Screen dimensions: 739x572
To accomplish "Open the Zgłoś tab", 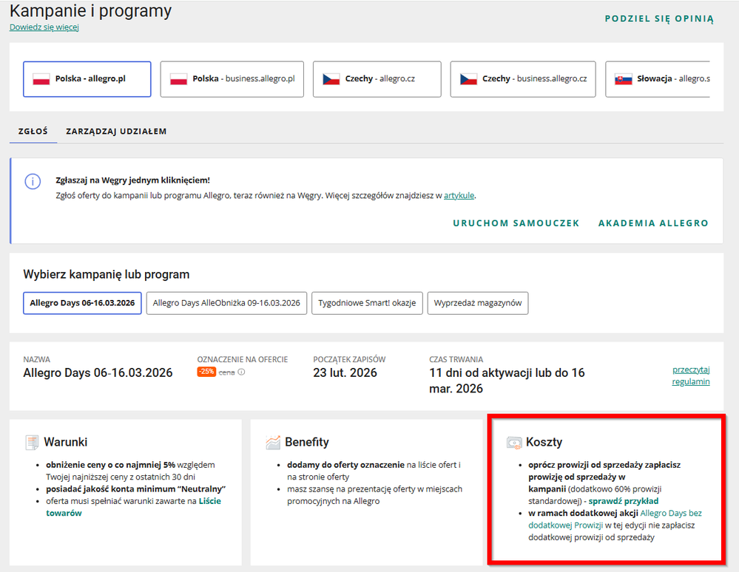I will [x=33, y=132].
